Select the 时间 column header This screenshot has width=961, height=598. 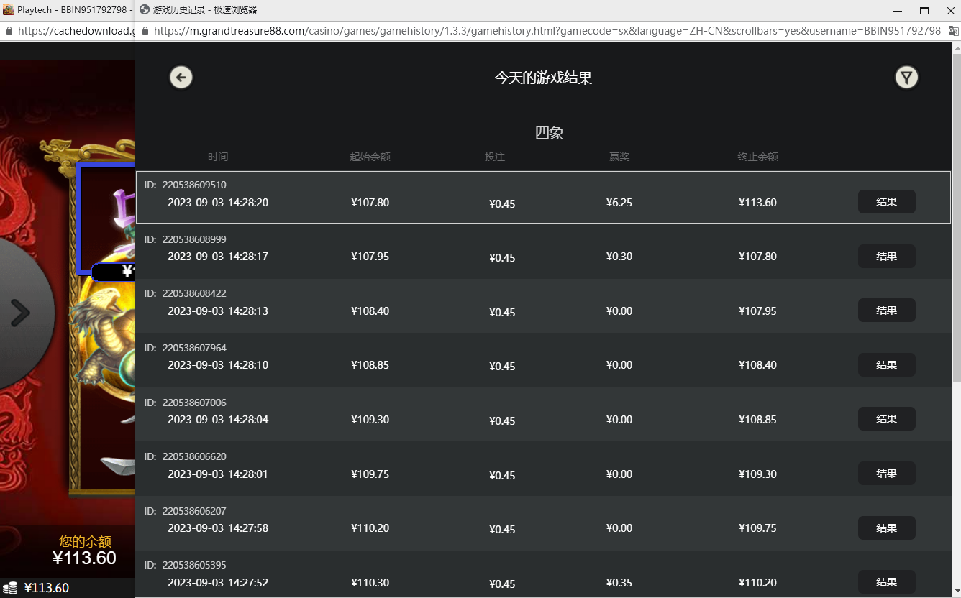coord(218,157)
